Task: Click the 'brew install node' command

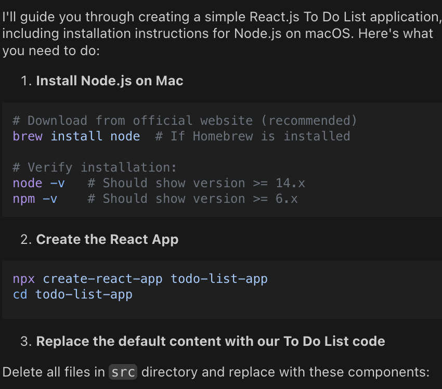Action: pos(76,136)
